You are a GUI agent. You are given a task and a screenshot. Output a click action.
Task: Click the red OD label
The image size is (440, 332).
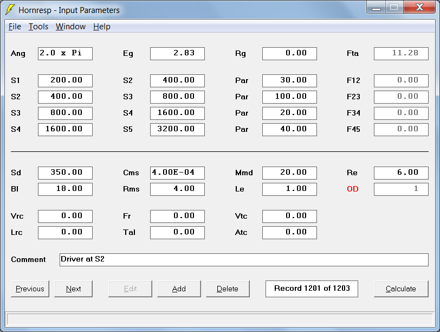coord(353,189)
